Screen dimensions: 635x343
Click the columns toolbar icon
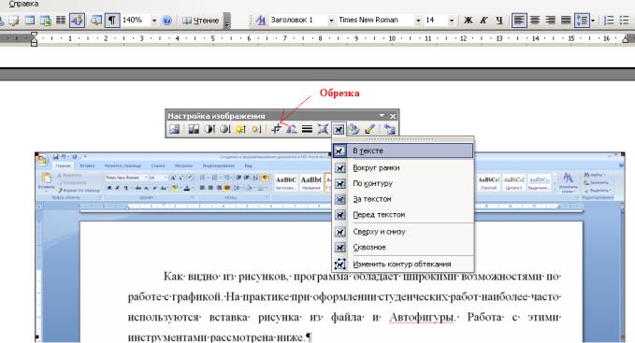(61, 21)
